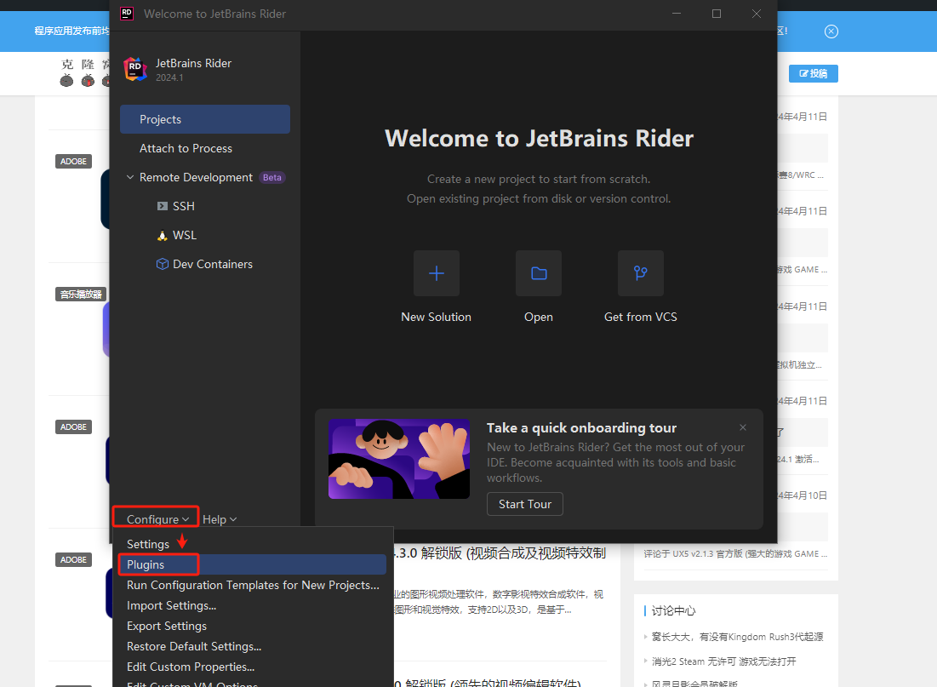Minimize the Rider welcome window
This screenshot has width=937, height=687.
coord(677,14)
